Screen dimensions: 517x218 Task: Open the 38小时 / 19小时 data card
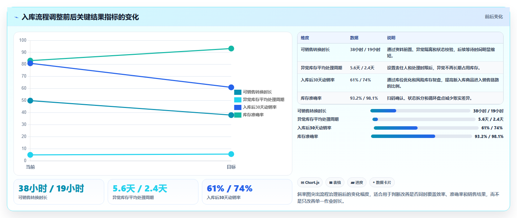click(59, 192)
